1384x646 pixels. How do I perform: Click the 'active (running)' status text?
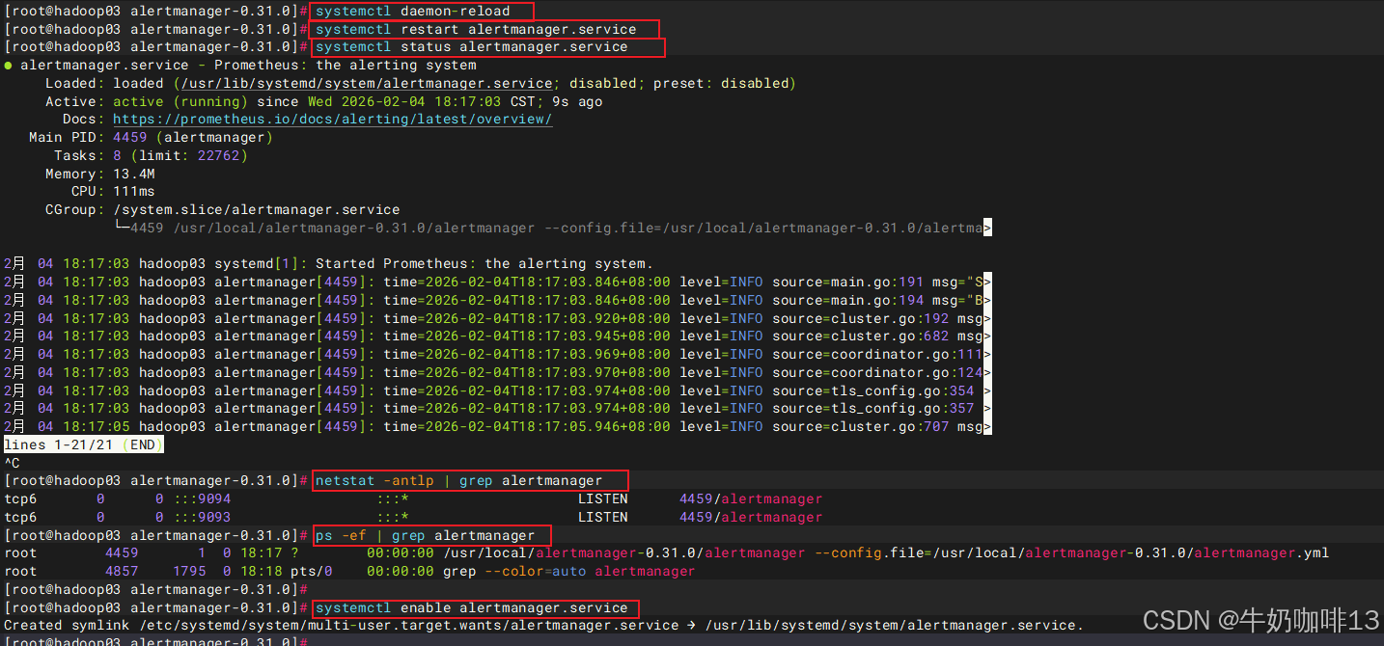pos(180,101)
